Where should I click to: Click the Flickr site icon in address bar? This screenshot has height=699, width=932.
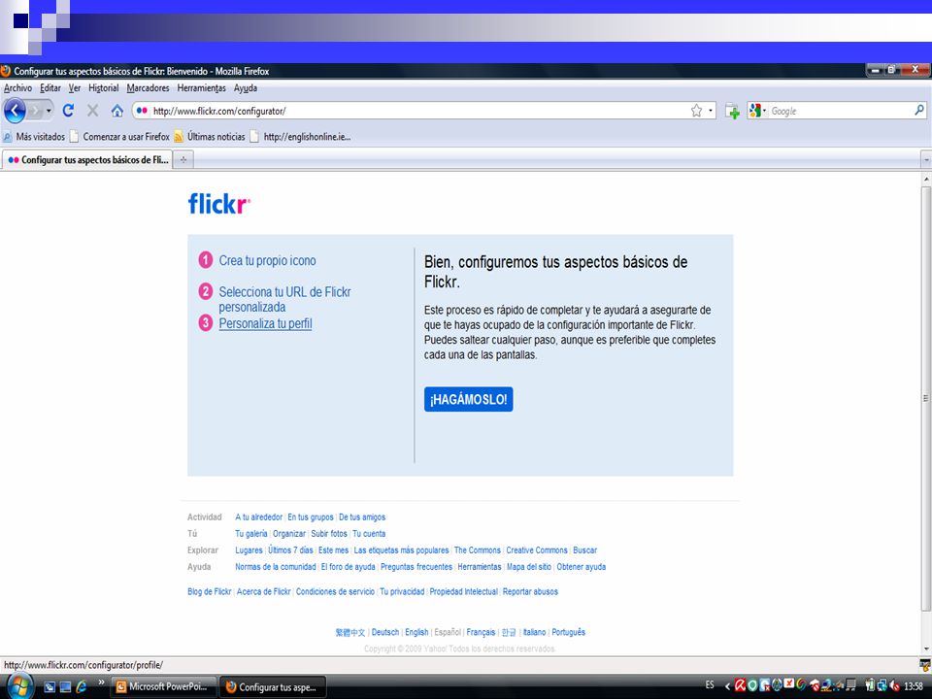pos(142,111)
